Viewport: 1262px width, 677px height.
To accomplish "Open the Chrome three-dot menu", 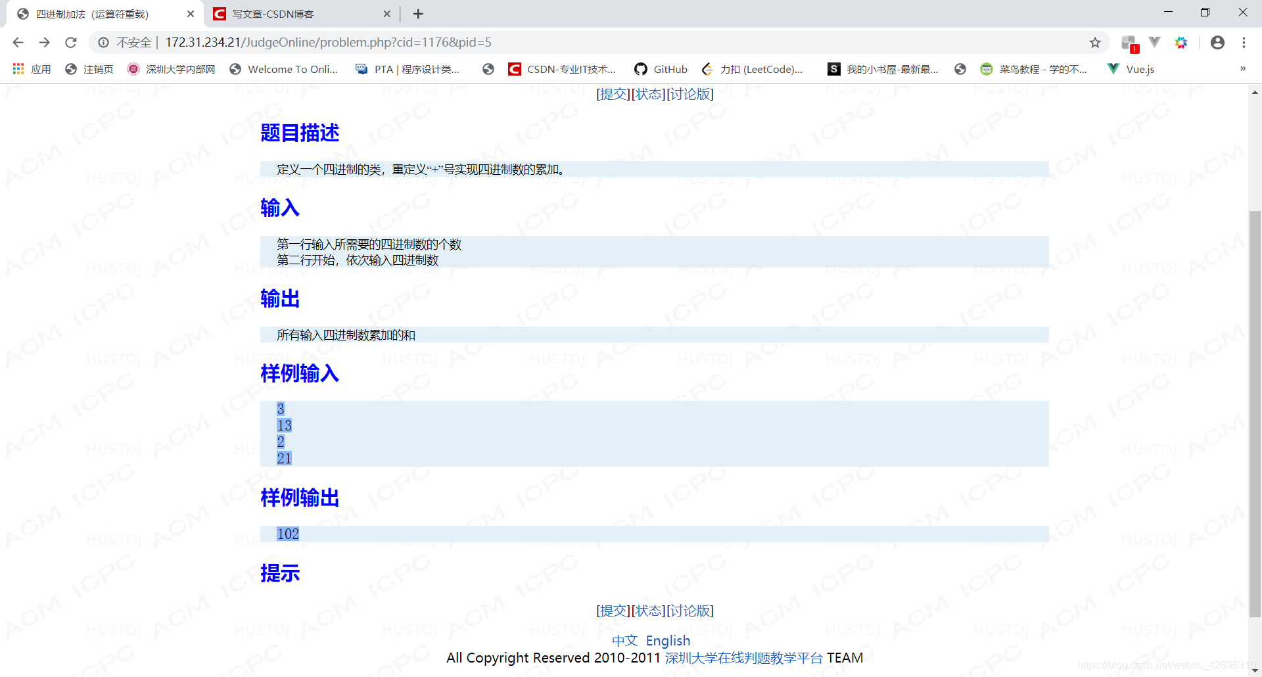I will 1244,42.
